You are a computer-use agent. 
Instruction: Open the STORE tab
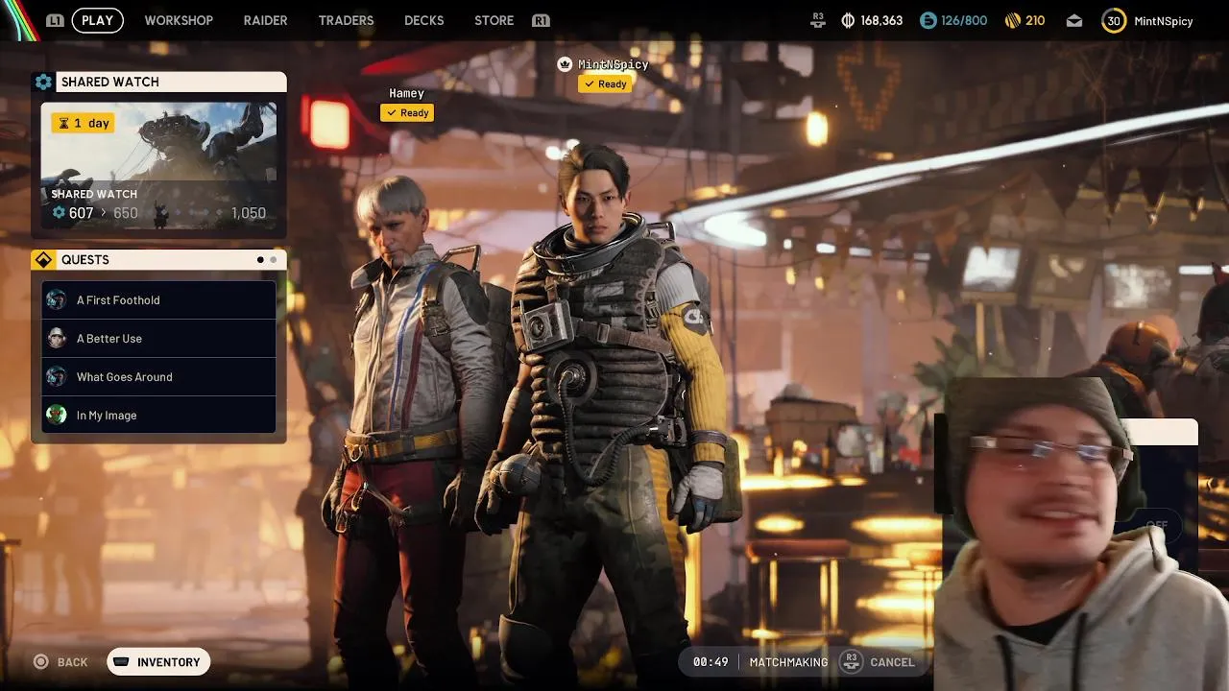coord(494,20)
